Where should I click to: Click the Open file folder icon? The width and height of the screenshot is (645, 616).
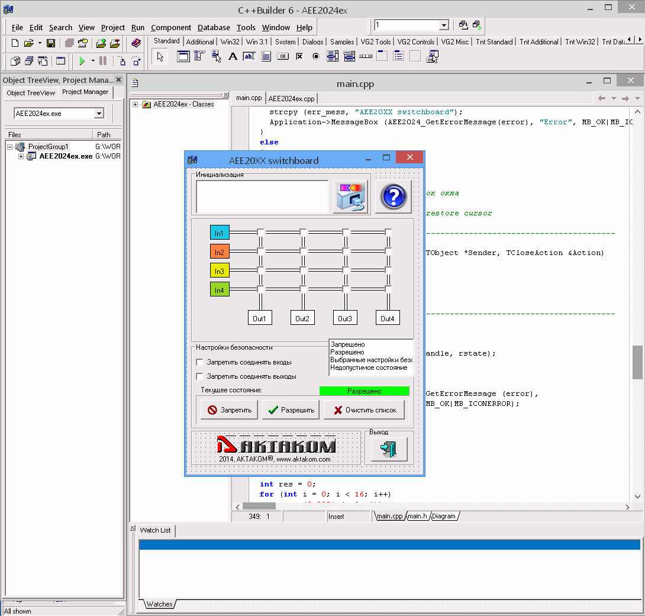coord(28,43)
